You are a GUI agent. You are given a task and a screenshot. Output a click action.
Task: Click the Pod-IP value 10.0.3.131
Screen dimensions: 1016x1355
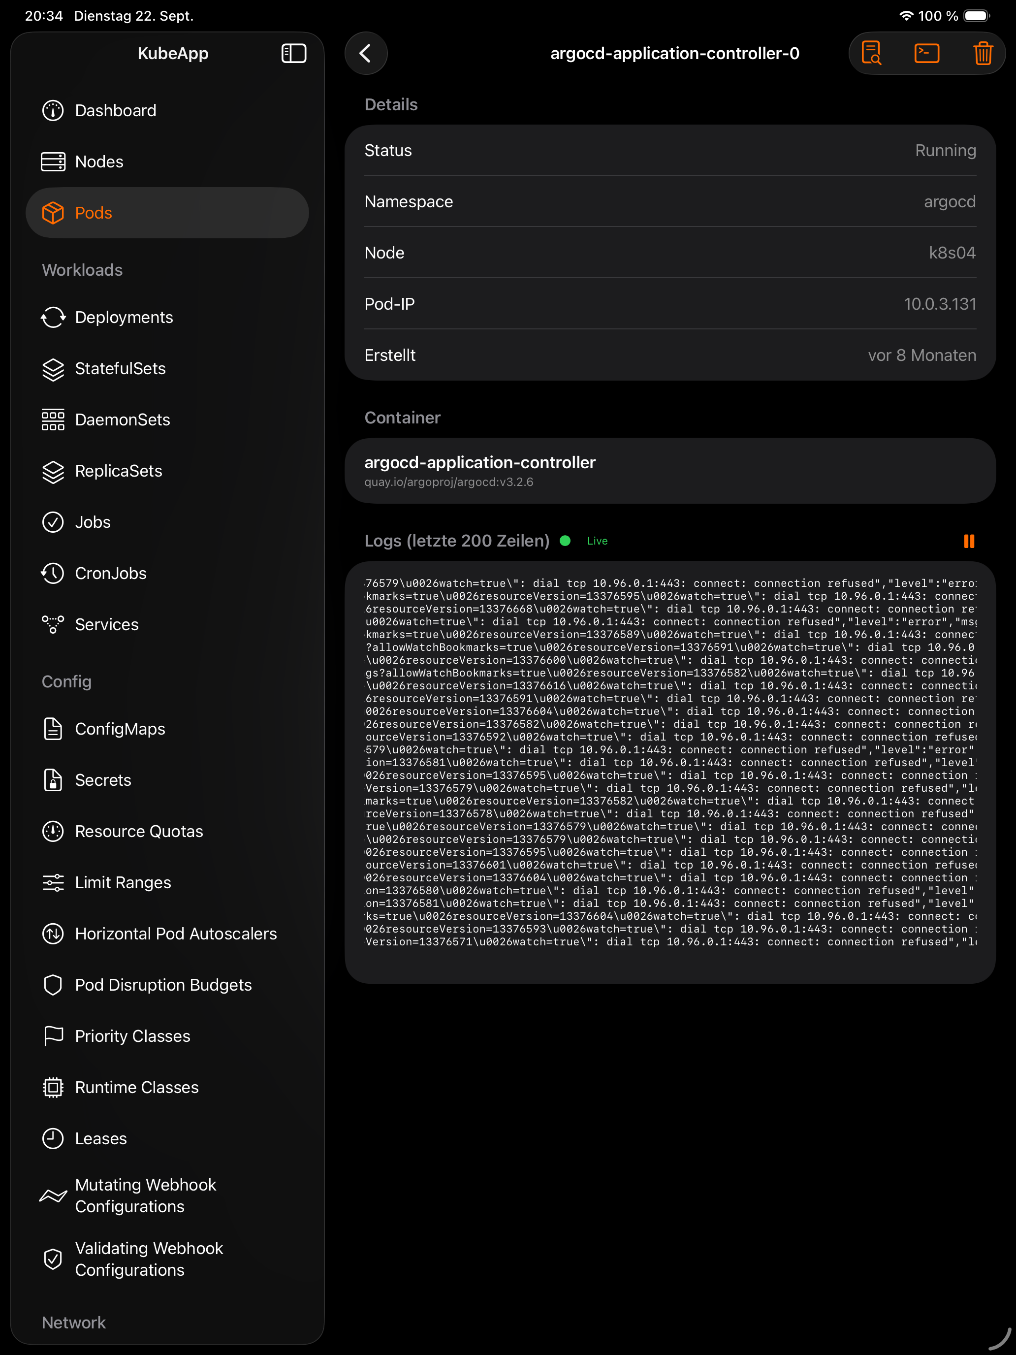[x=939, y=304]
